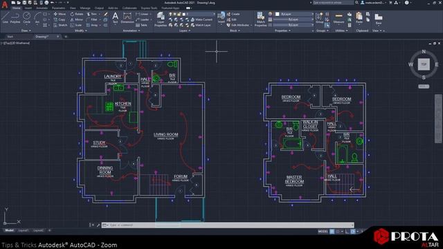Insert a Table from Annotation panel

(x=141, y=25)
